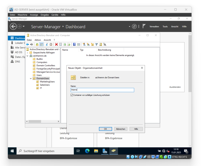This screenshot has height=166, width=201.
Task: Click the muted volume tray icon
Action: 168,151
